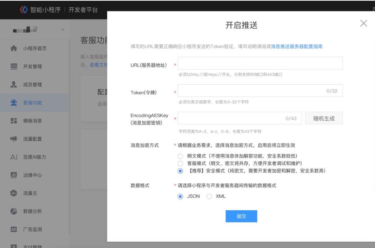Image resolution: width=375 pixels, height=248 pixels.
Task: Choose XML data format radio
Action: [x=209, y=196]
